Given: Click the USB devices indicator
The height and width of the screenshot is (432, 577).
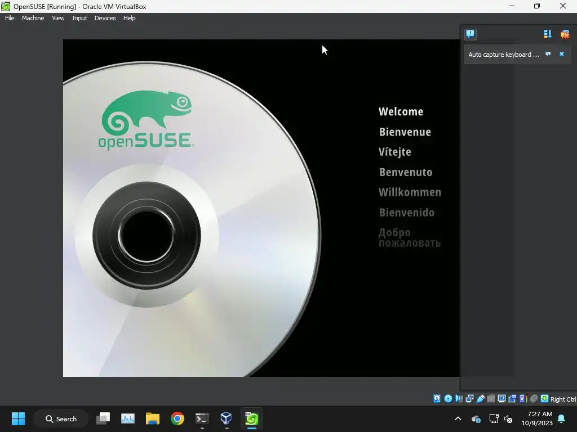Looking at the screenshot, I should point(481,399).
